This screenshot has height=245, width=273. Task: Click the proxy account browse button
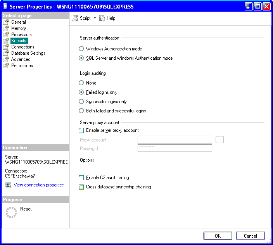pyautogui.click(x=219, y=140)
